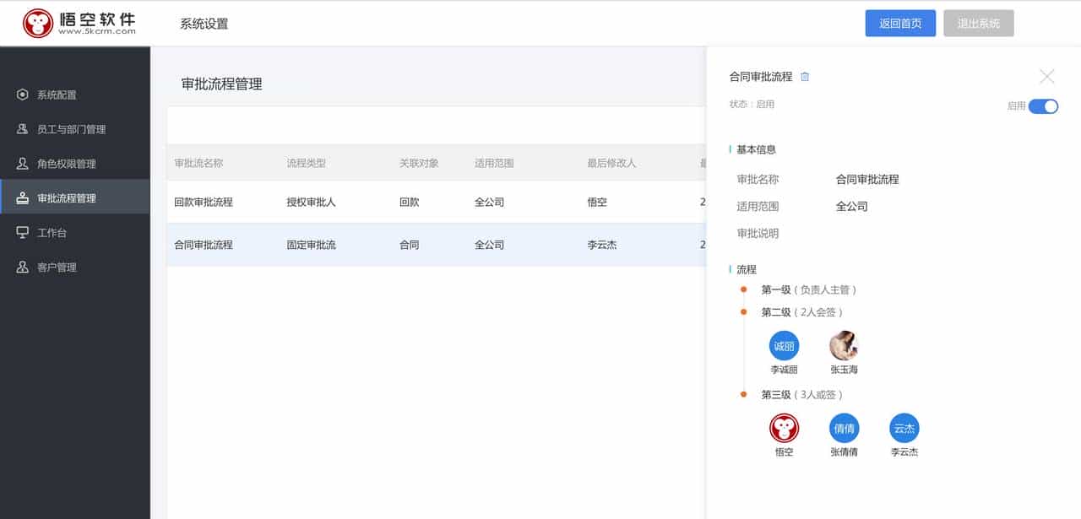Click the 返回首页 button
The width and height of the screenshot is (1081, 519).
tap(900, 23)
